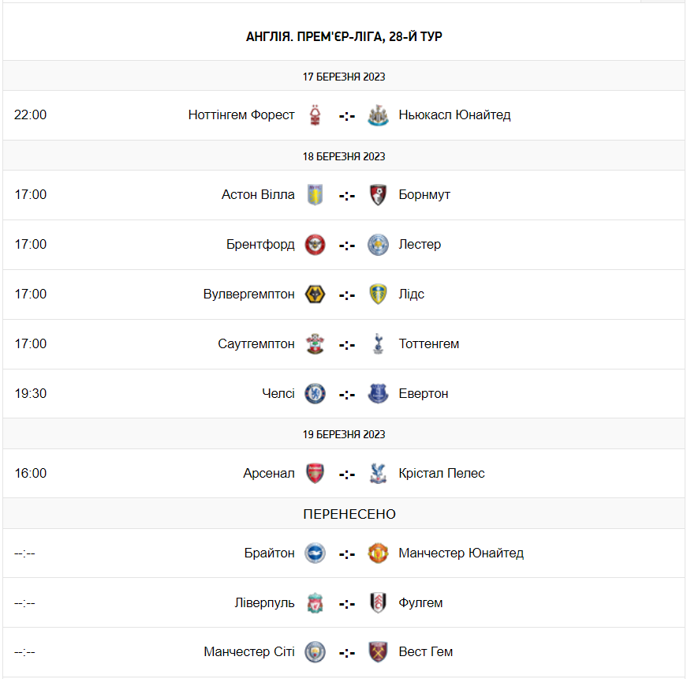This screenshot has width=687, height=679.
Task: Open the Саутгемптон team page
Action: pos(256,344)
